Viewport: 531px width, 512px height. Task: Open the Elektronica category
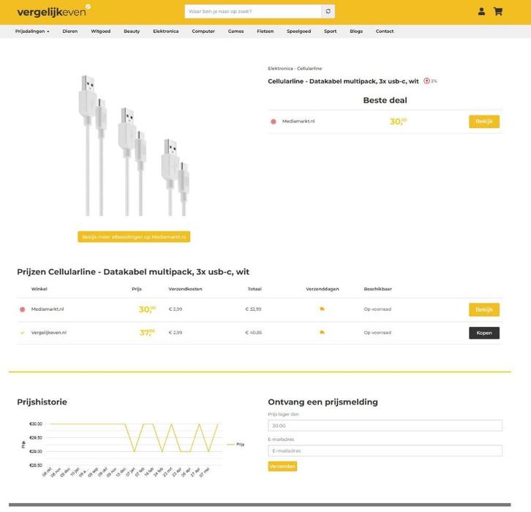(165, 31)
